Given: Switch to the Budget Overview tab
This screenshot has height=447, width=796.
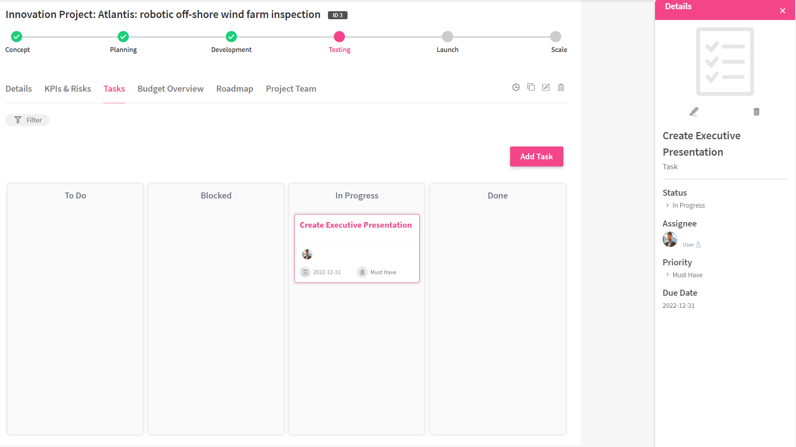Looking at the screenshot, I should click(x=171, y=89).
